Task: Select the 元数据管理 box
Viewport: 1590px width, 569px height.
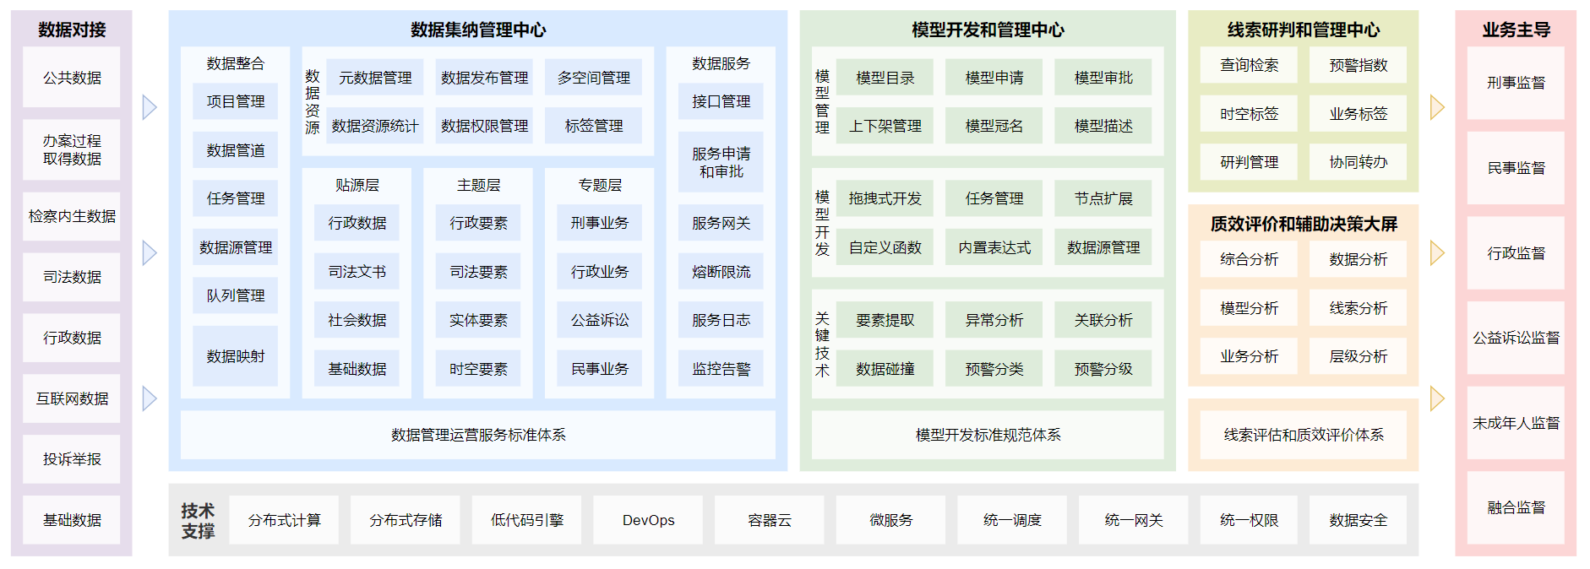Action: [x=375, y=78]
